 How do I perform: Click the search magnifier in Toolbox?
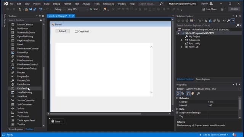[x=41, y=20]
